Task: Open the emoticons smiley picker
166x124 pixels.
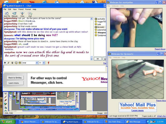Action: [20, 63]
